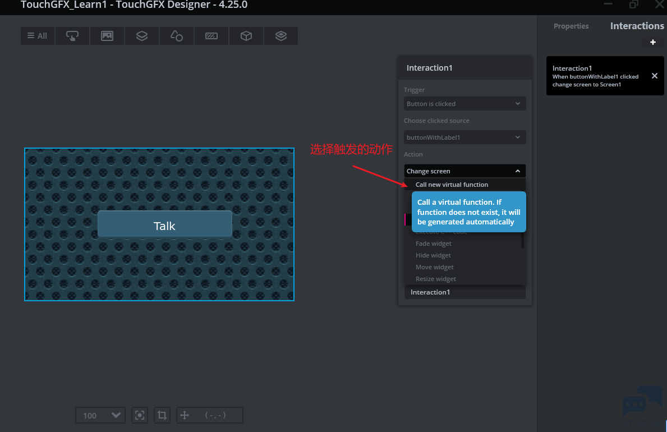Image resolution: width=667 pixels, height=432 pixels.
Task: Switch to the Properties tab
Action: coord(571,26)
